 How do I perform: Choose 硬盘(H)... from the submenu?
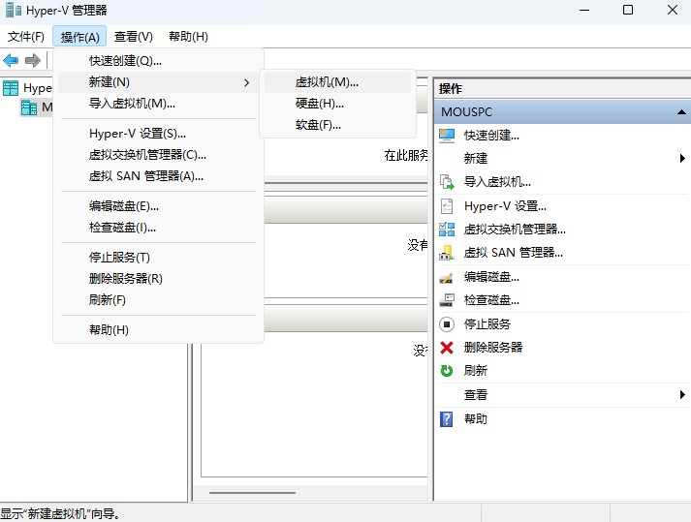pos(337,104)
